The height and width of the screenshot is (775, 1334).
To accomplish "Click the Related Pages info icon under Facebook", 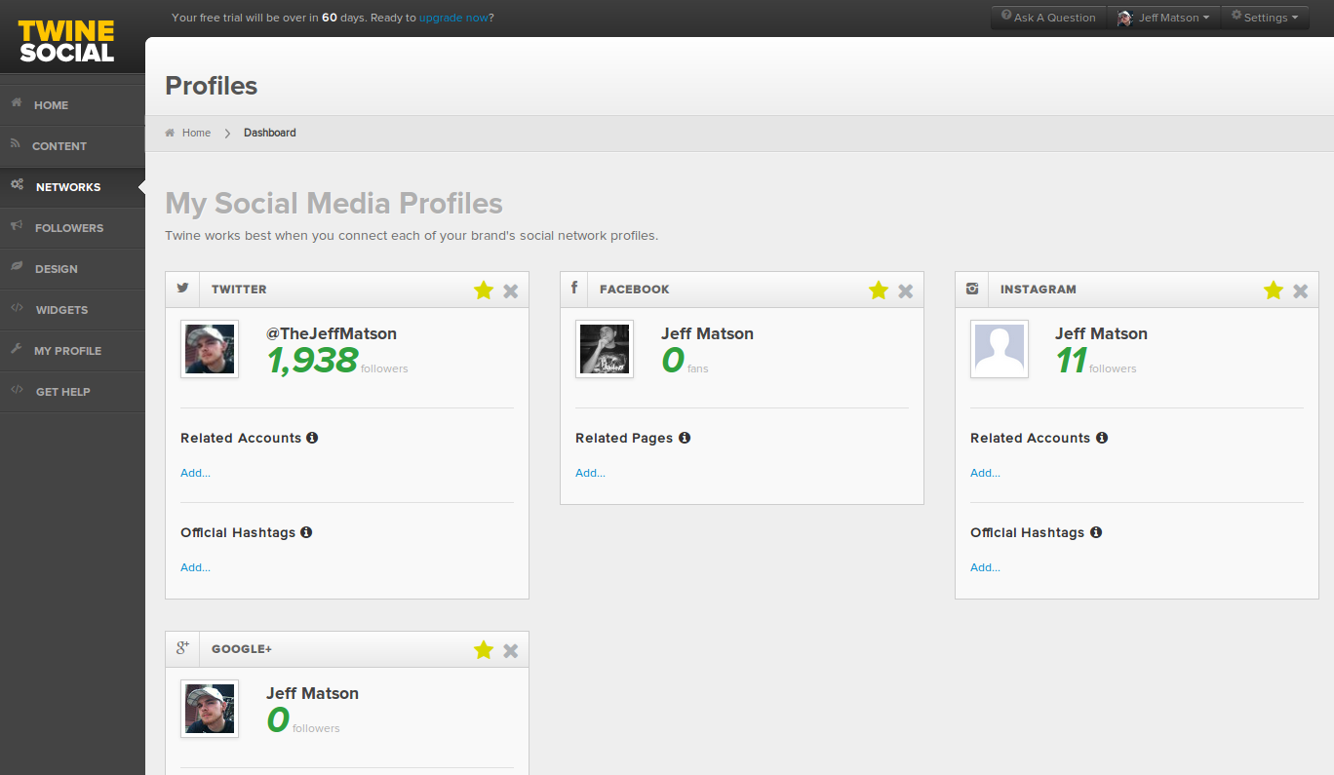I will tap(685, 438).
